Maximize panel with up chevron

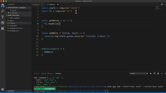pos(162,73)
